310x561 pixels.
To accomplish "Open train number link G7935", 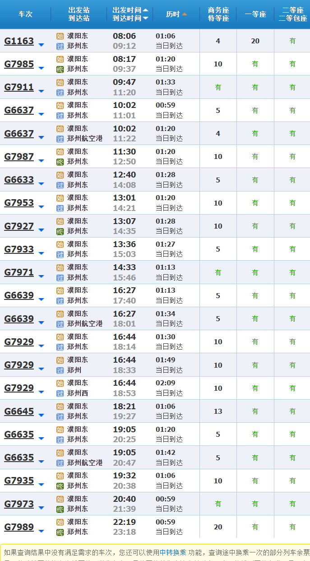I will click(x=19, y=481).
